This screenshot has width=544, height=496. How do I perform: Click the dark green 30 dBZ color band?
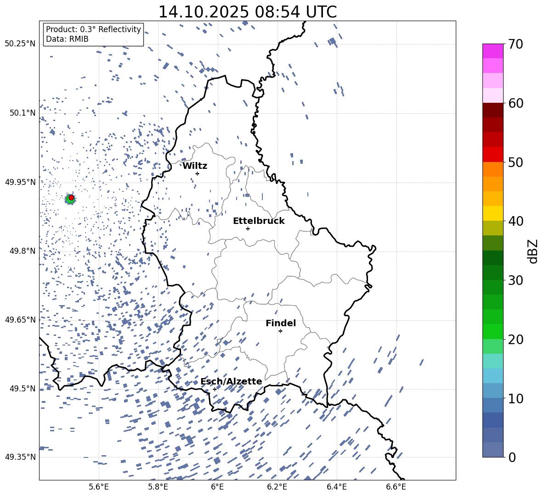click(x=493, y=273)
